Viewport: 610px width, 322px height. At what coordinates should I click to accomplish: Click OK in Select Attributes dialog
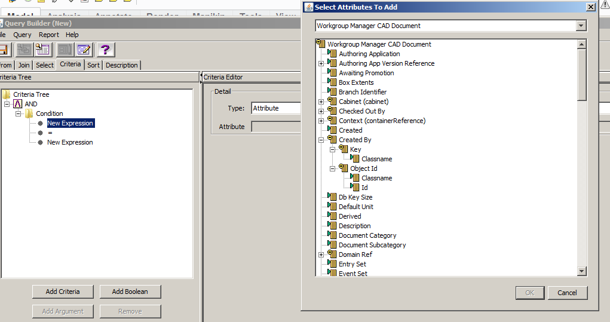coord(530,293)
